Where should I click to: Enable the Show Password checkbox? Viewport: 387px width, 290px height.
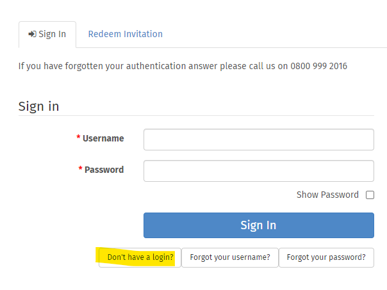370,195
